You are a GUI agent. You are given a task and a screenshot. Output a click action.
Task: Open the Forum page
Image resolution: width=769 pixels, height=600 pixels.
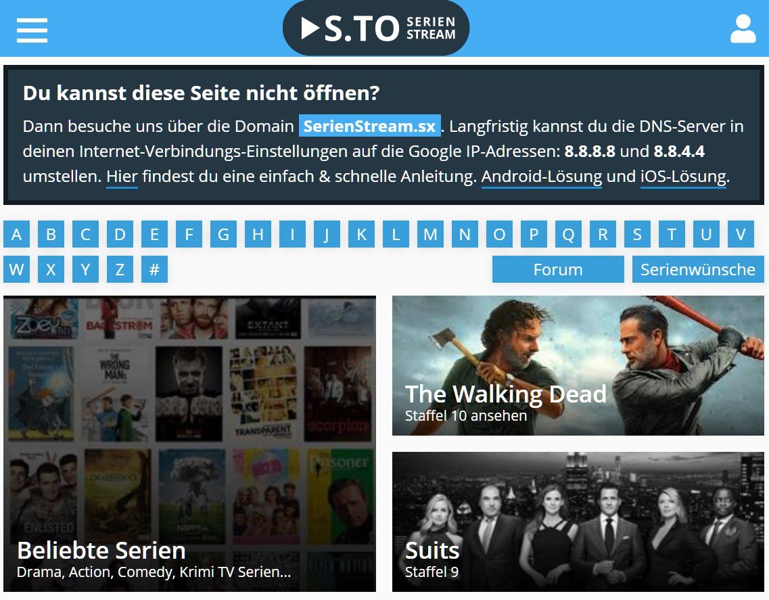[558, 269]
